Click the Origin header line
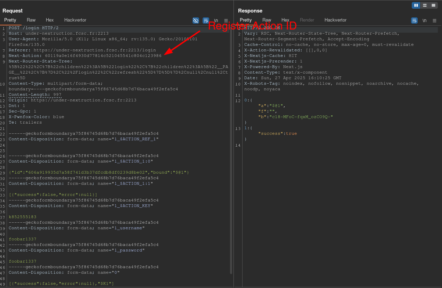 click(x=73, y=100)
